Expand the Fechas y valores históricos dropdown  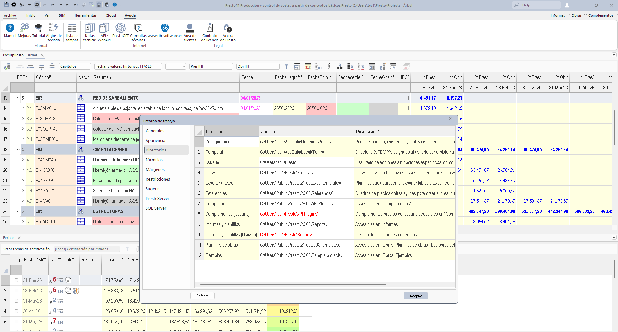[128, 66]
